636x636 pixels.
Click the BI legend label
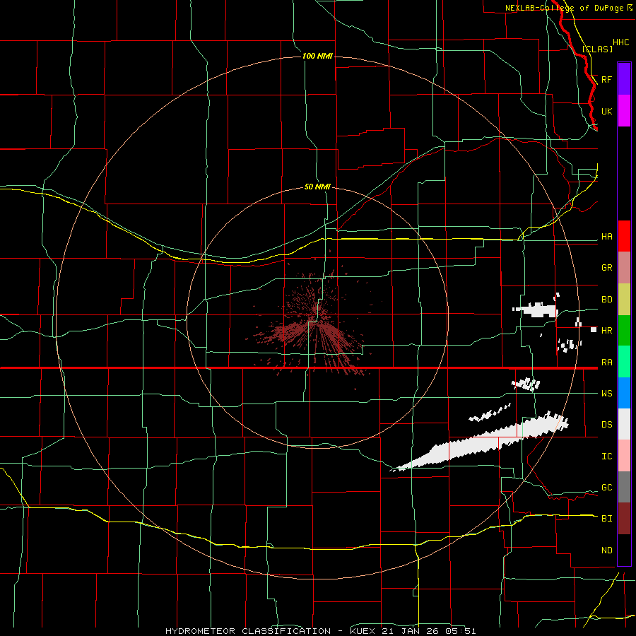tap(607, 519)
